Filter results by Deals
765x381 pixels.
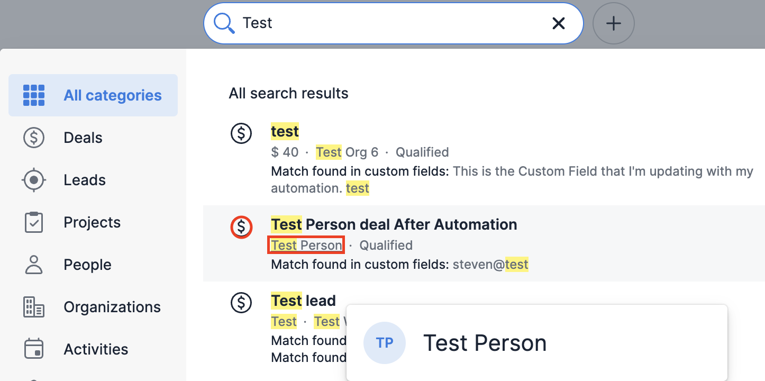click(83, 138)
